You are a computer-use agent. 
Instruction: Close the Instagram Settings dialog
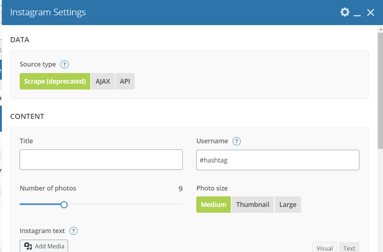point(371,13)
